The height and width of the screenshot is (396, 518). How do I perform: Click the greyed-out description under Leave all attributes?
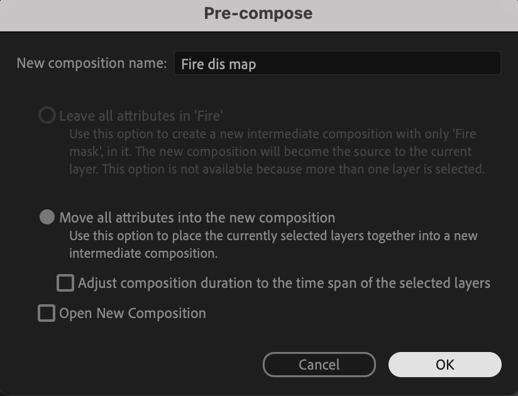pos(276,151)
